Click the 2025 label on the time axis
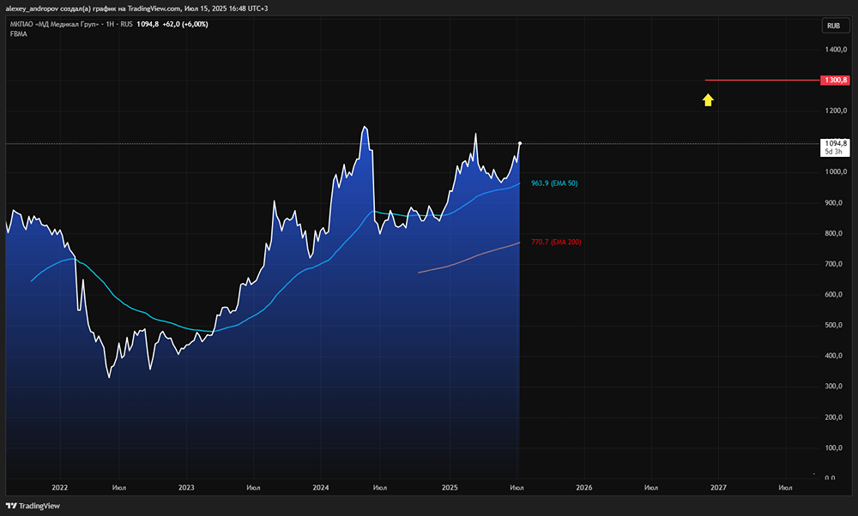The image size is (858, 516). pos(450,488)
